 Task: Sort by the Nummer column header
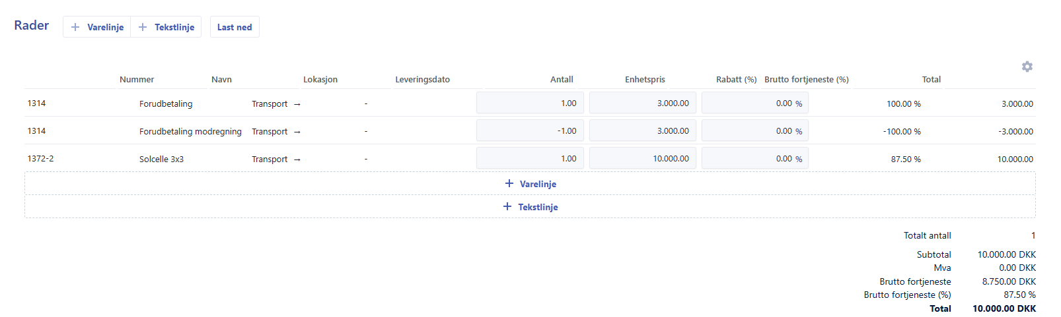click(x=137, y=80)
